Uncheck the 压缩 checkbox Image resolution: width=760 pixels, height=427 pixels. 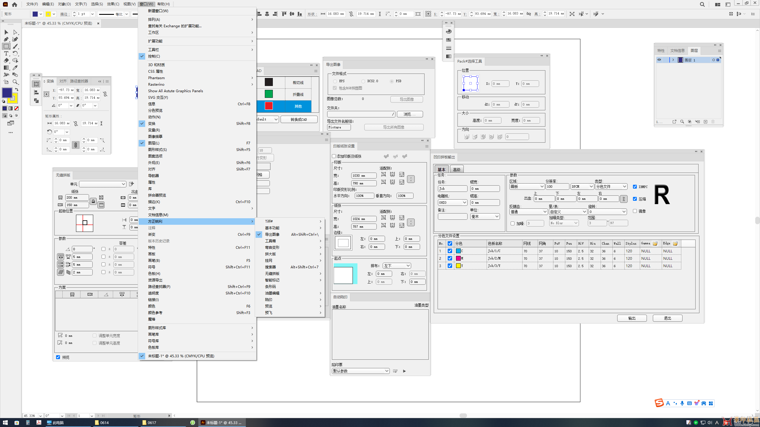635,199
